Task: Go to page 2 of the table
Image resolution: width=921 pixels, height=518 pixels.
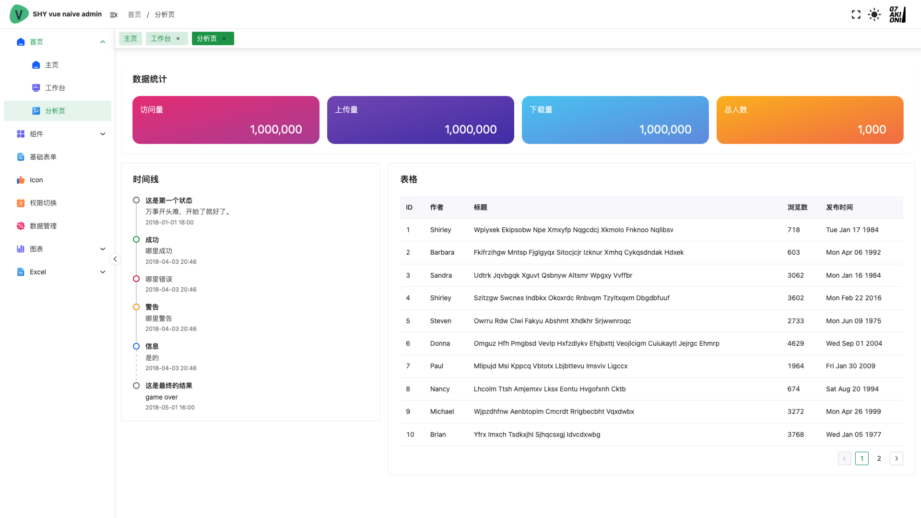Action: coord(879,459)
